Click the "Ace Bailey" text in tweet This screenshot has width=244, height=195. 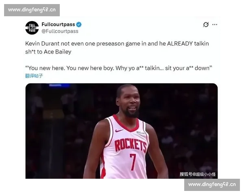58,52
